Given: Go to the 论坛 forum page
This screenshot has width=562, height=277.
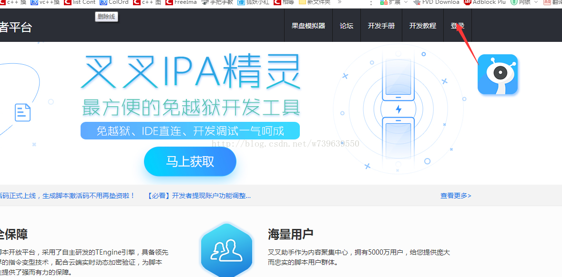Looking at the screenshot, I should coord(347,26).
